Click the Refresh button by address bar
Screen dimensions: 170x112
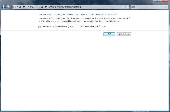pos(127,7)
